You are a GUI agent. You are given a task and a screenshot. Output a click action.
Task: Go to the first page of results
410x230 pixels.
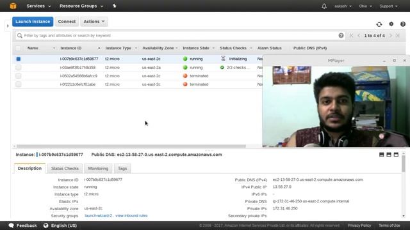click(351, 36)
